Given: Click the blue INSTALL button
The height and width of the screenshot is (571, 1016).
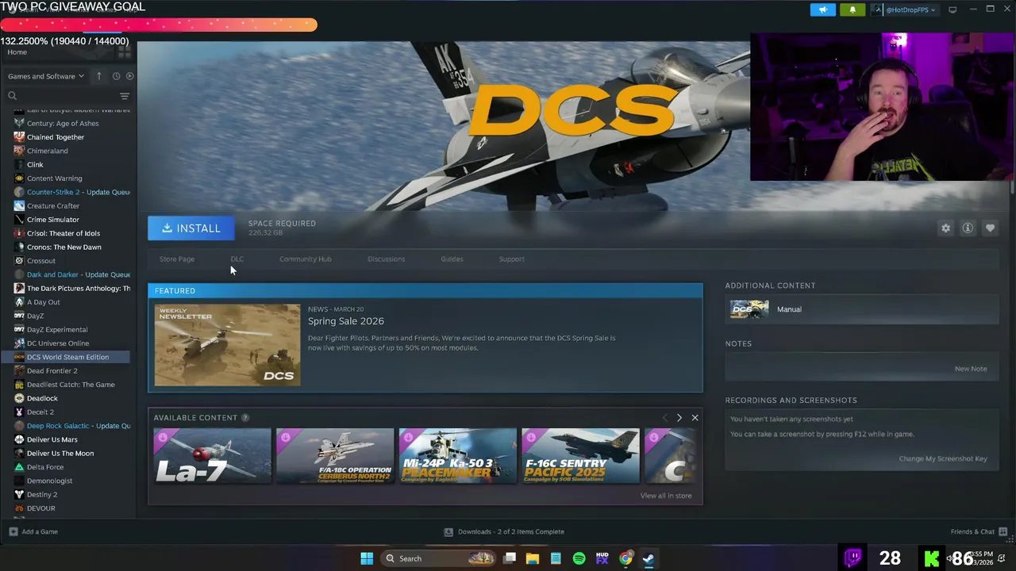Looking at the screenshot, I should (x=191, y=228).
